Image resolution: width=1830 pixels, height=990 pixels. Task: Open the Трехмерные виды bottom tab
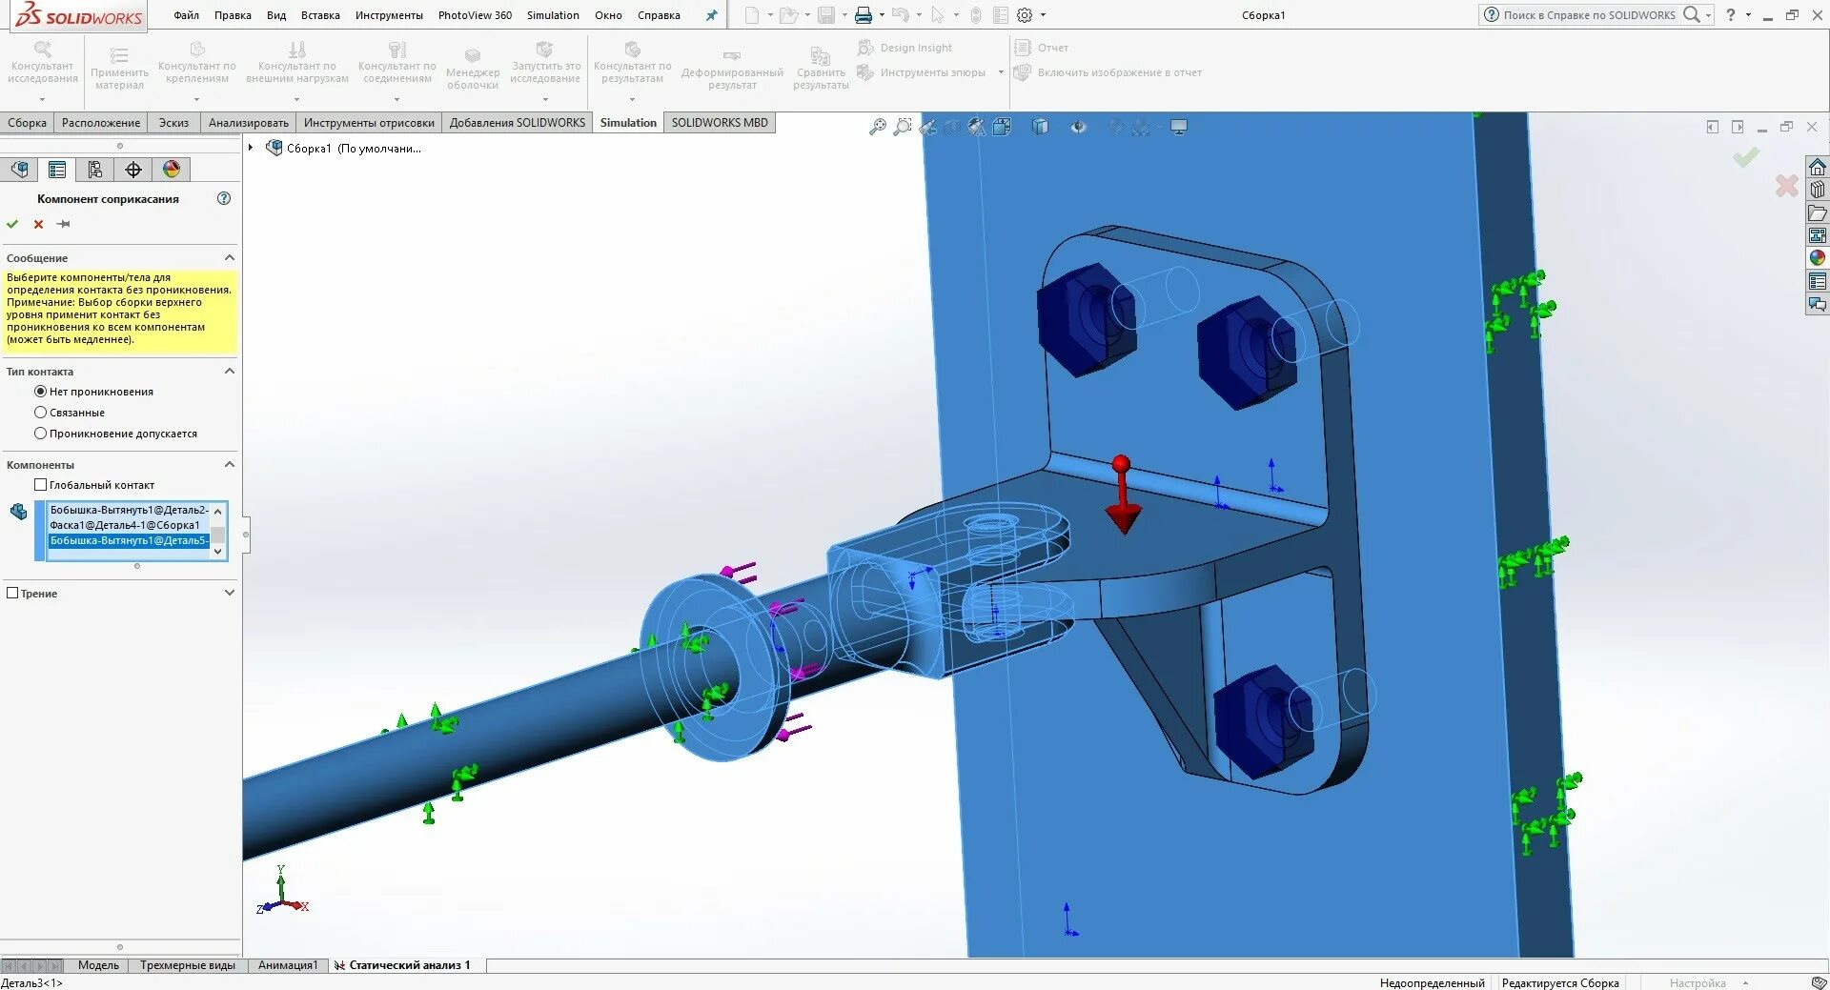[x=188, y=965]
